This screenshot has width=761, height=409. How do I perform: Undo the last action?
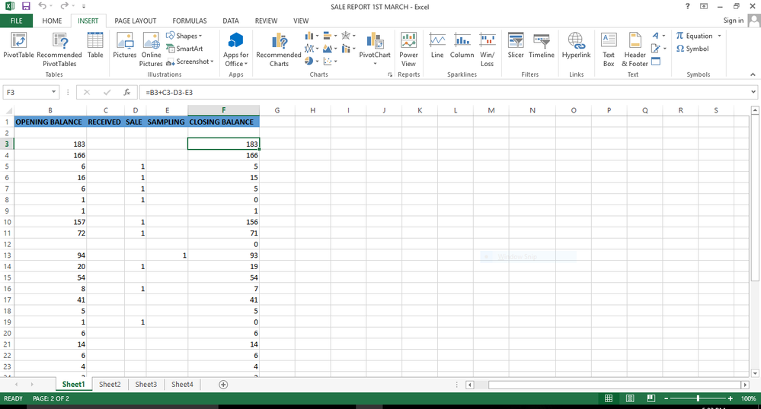click(42, 6)
